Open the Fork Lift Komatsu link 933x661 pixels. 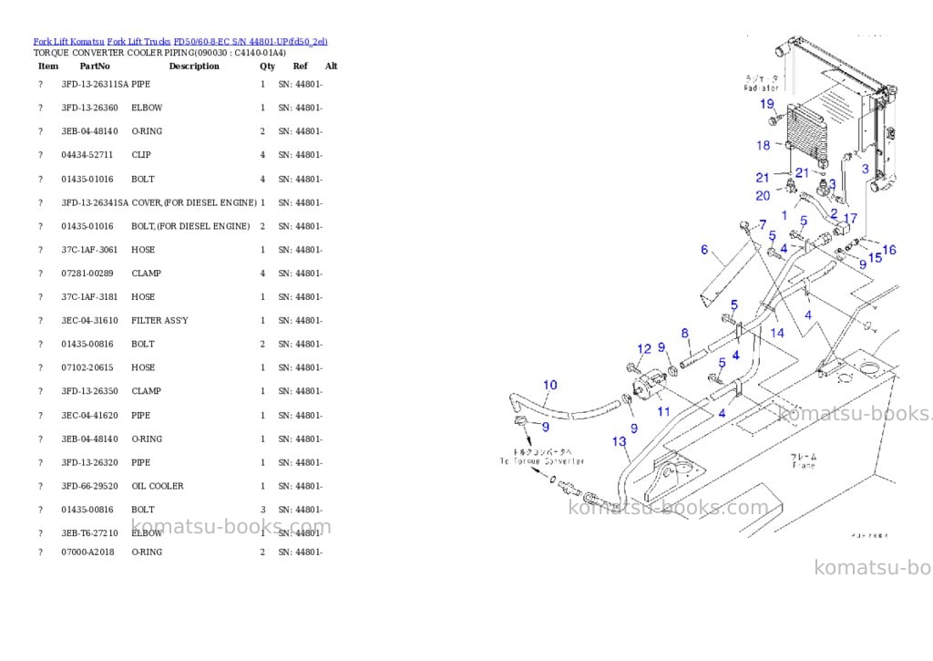pos(69,42)
